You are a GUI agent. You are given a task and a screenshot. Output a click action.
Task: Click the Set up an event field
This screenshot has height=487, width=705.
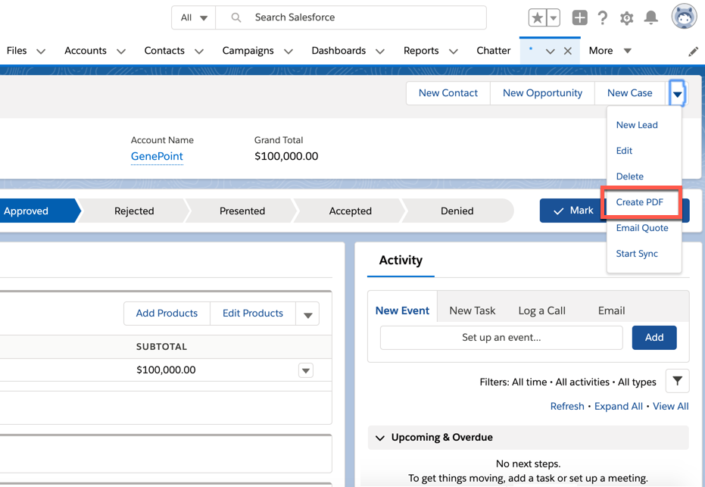(501, 338)
